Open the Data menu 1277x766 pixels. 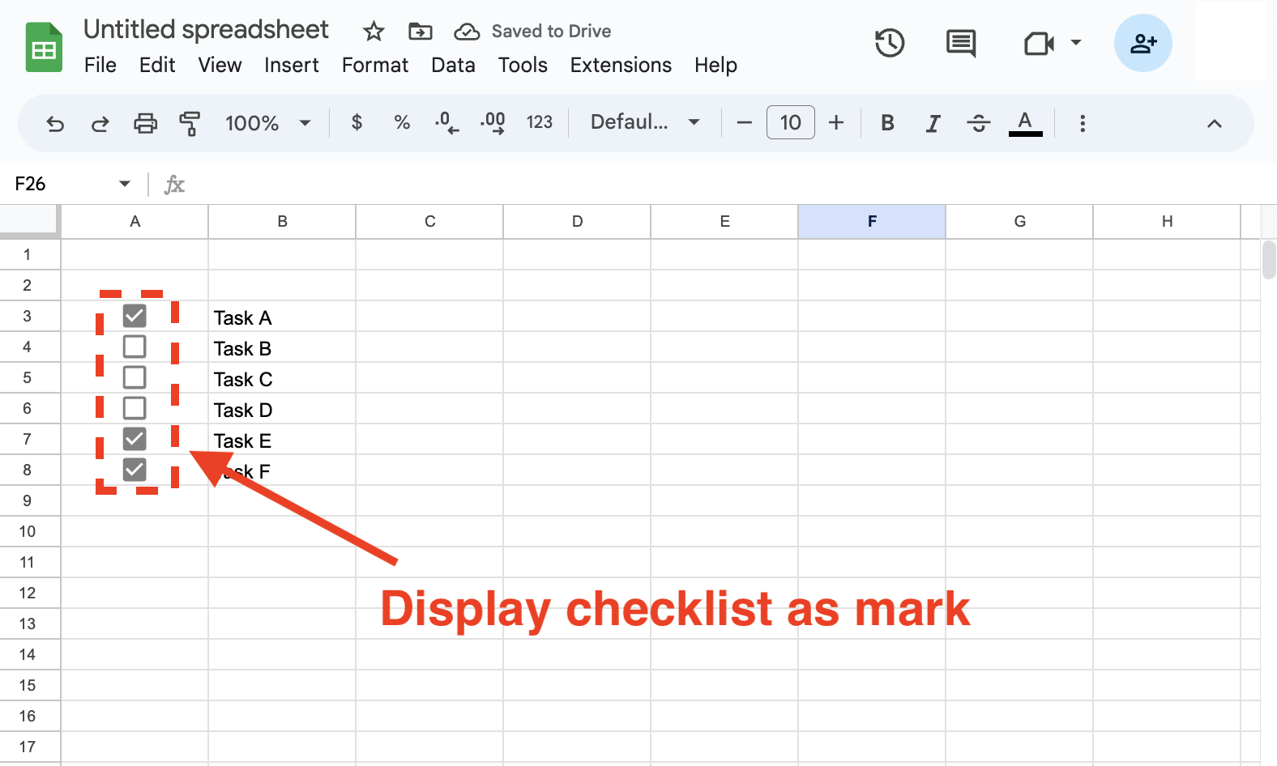453,65
